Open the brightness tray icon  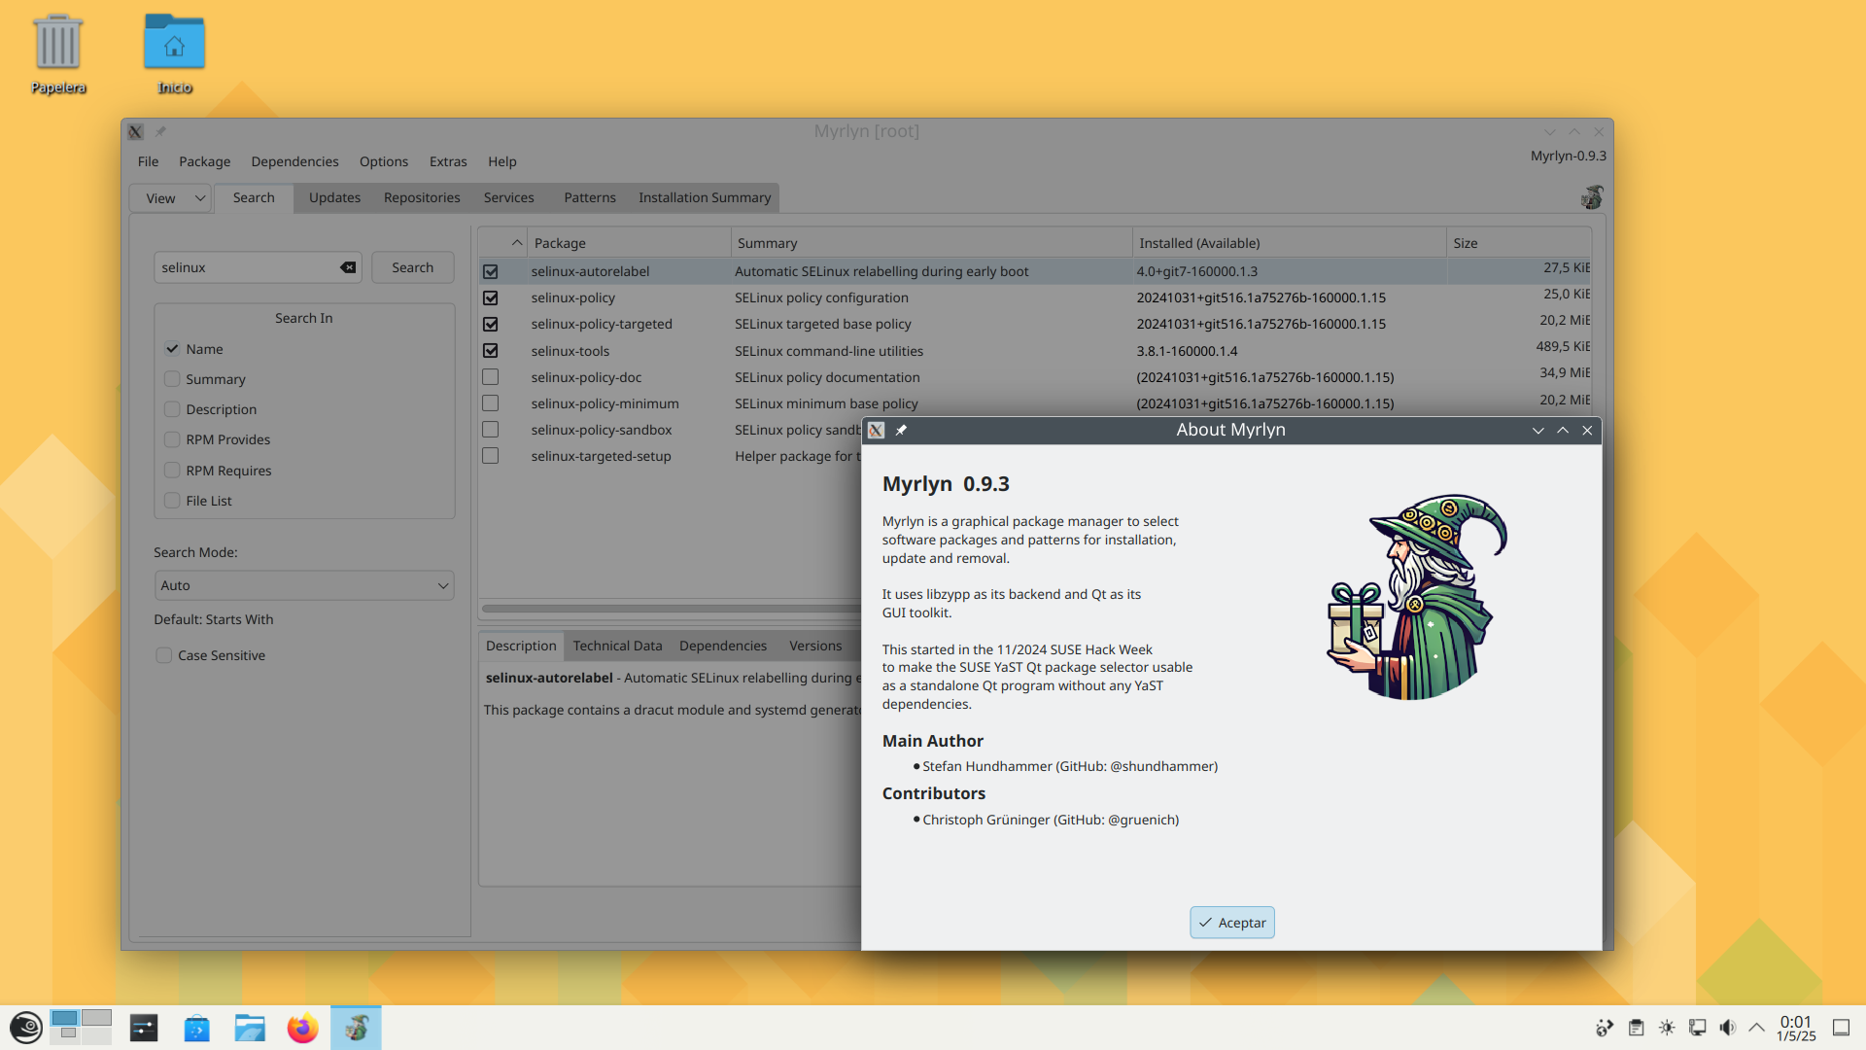pos(1667,1028)
